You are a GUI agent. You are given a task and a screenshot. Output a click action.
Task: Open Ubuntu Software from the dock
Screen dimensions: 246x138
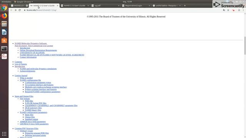(x=4, y=40)
